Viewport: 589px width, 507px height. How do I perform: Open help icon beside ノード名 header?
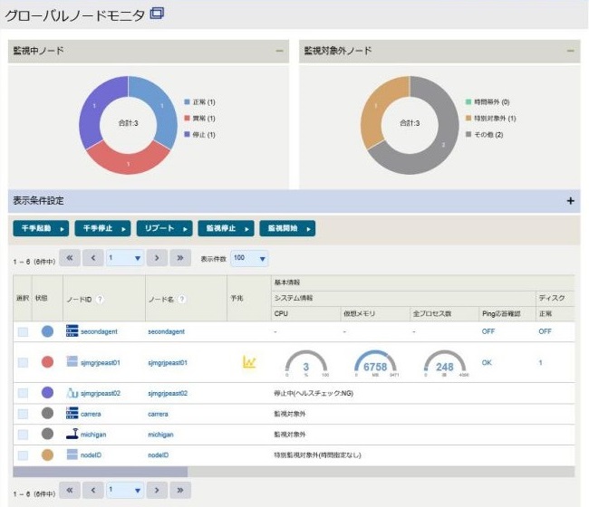[x=181, y=299]
